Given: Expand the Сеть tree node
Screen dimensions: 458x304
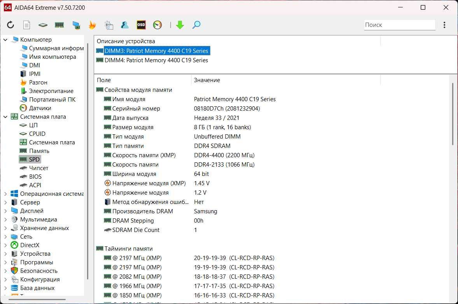Looking at the screenshot, I should pos(5,237).
